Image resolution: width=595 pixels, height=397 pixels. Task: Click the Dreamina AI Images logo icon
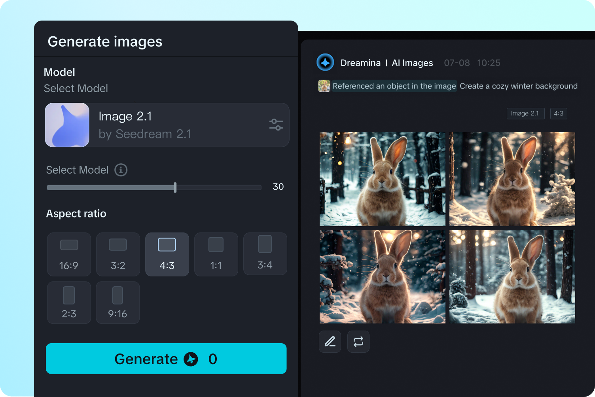[x=325, y=62]
